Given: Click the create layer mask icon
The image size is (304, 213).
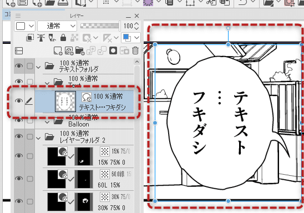Looking at the screenshot, I should click(x=113, y=51).
